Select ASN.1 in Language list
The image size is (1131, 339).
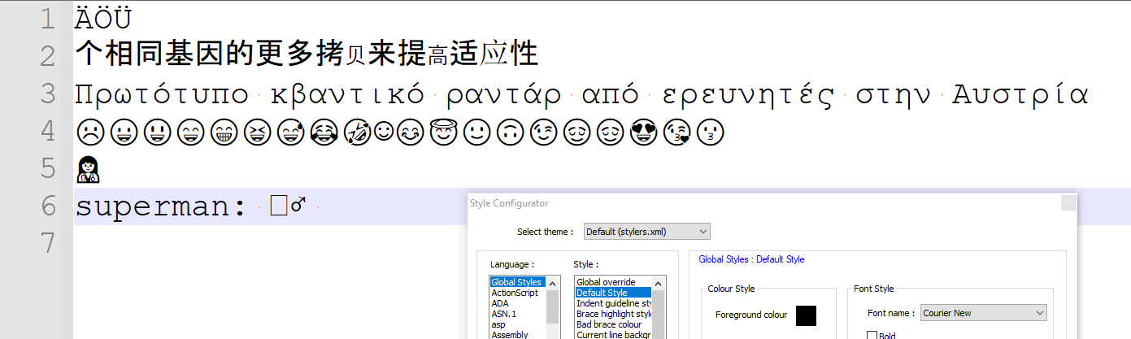[503, 314]
